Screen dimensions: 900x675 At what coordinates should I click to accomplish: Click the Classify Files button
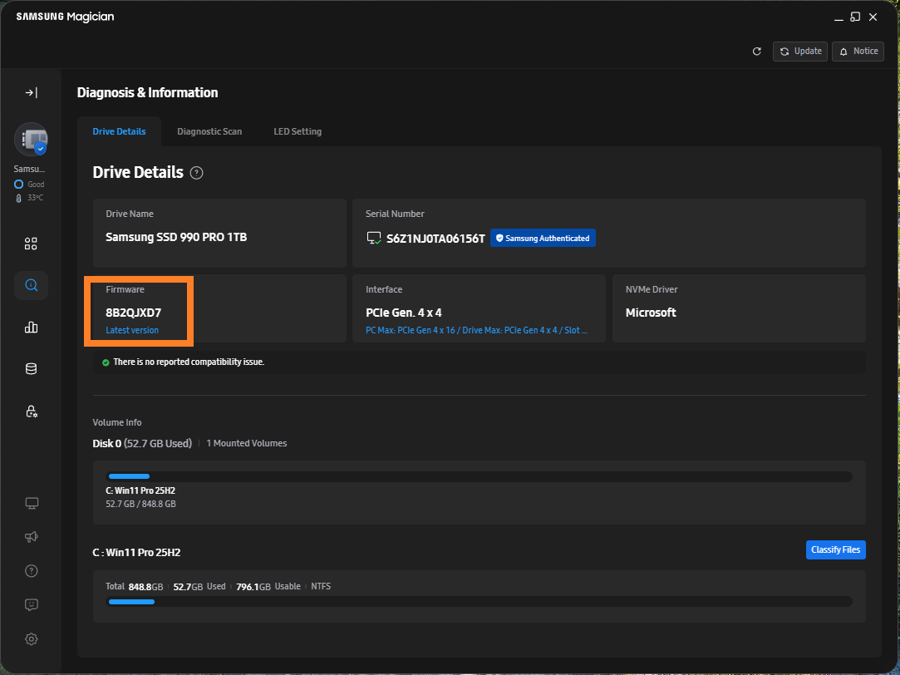pos(835,550)
